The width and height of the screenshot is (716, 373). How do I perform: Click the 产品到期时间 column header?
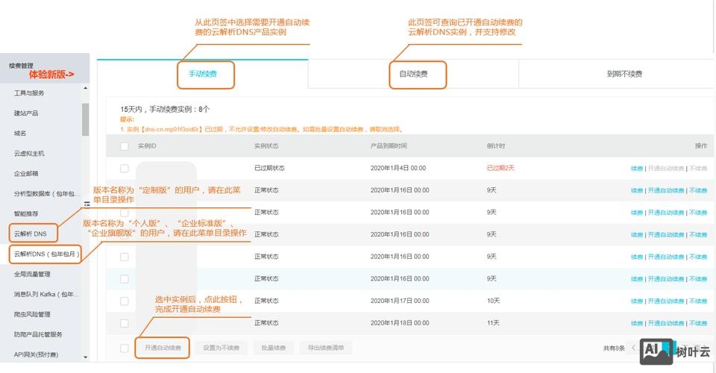click(x=388, y=146)
